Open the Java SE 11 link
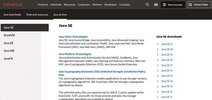Screen dimensions: 212x100 click(166, 97)
